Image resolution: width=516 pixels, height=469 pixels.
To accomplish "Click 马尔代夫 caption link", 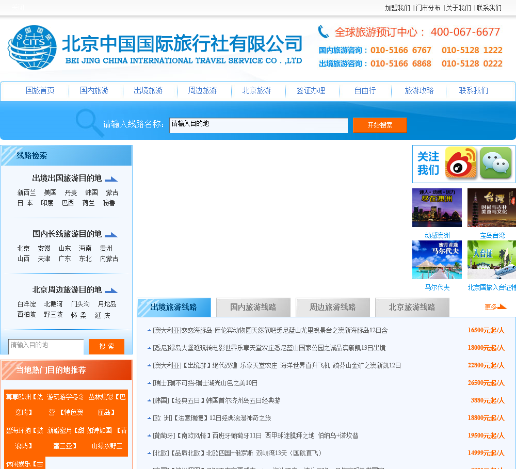I will pyautogui.click(x=437, y=287).
